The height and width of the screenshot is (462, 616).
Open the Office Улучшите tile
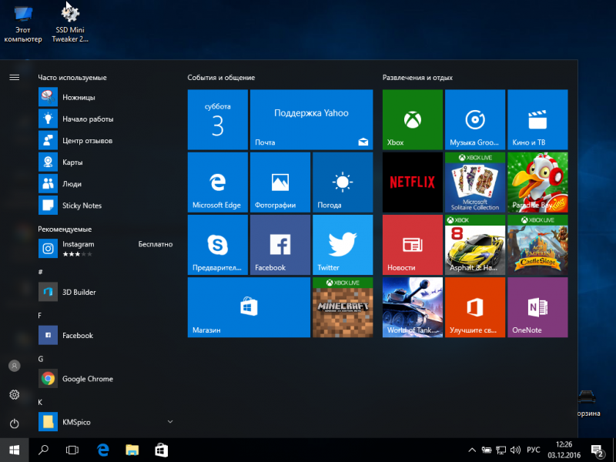(475, 307)
